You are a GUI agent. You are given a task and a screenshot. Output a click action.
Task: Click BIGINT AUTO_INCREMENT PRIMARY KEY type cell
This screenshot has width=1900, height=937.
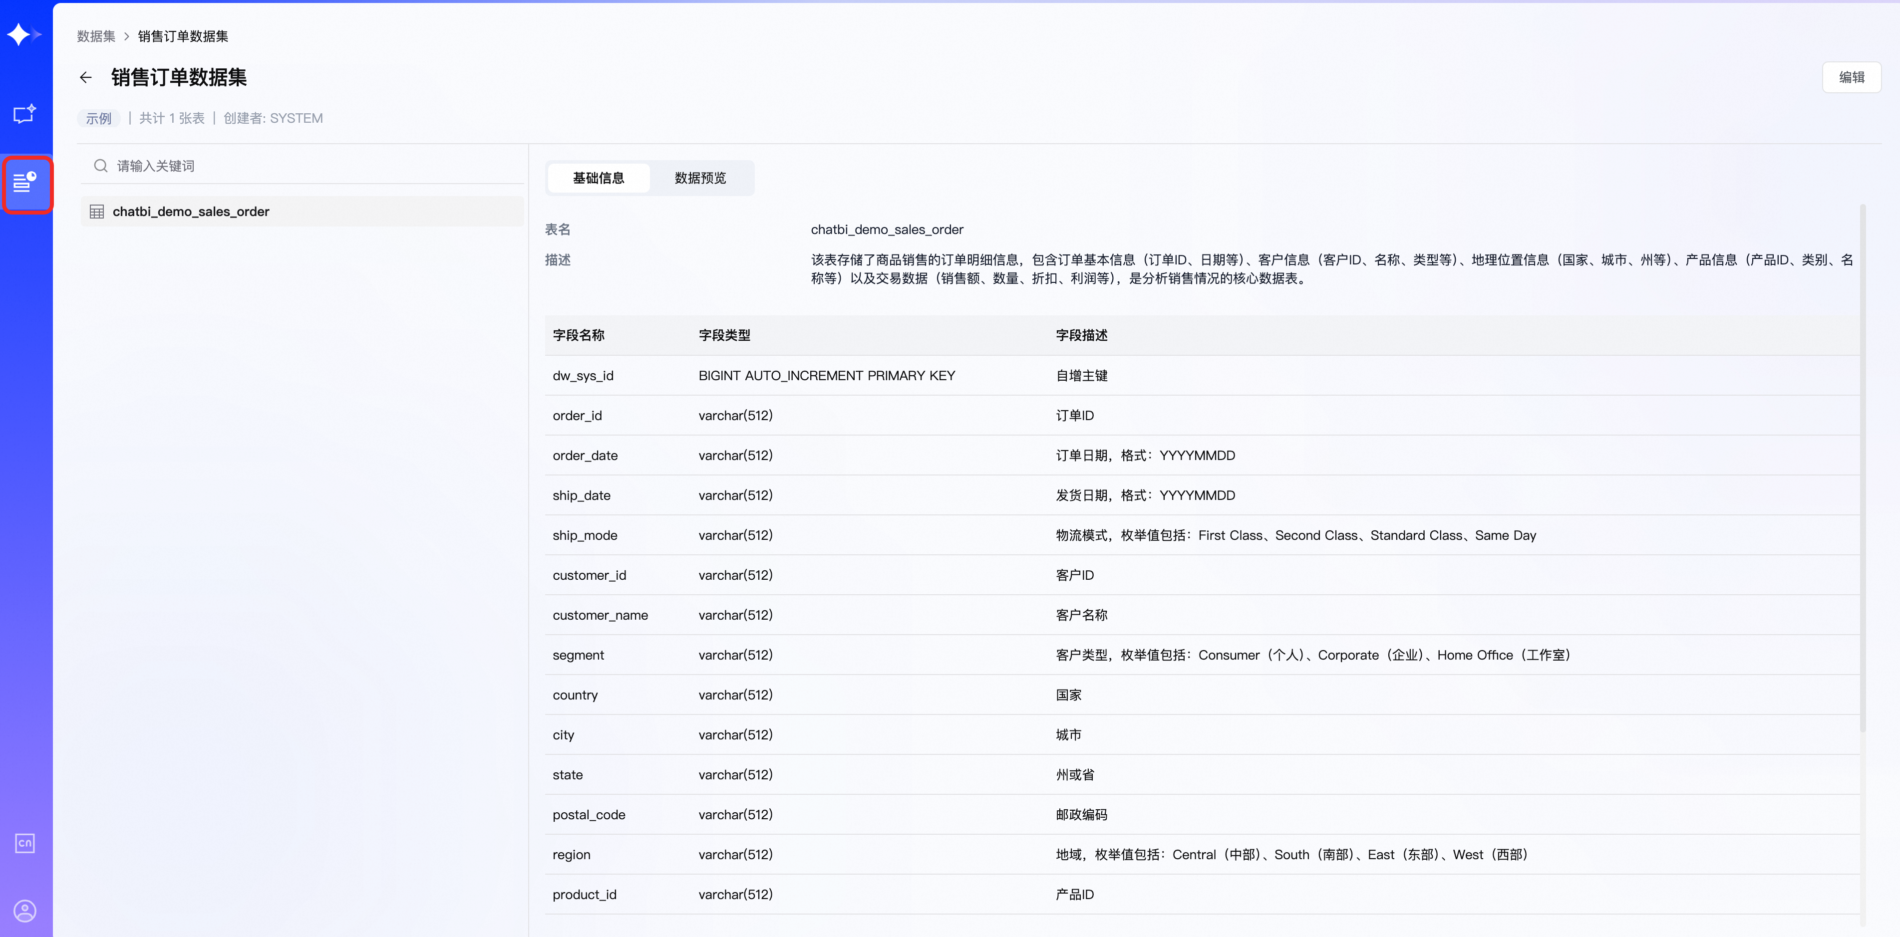click(827, 376)
